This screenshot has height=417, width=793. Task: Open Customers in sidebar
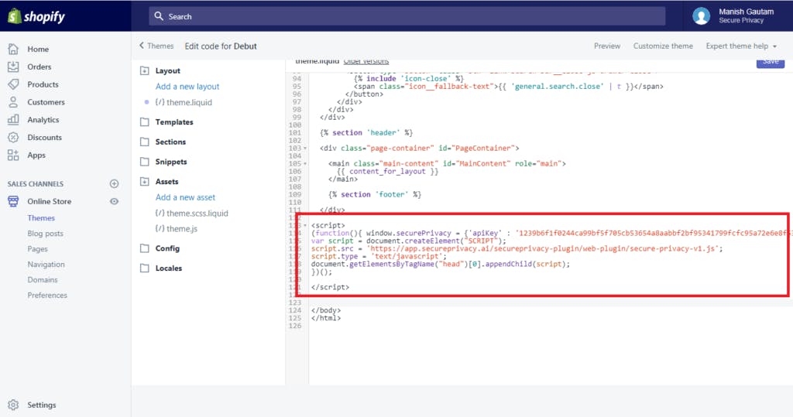tap(46, 102)
